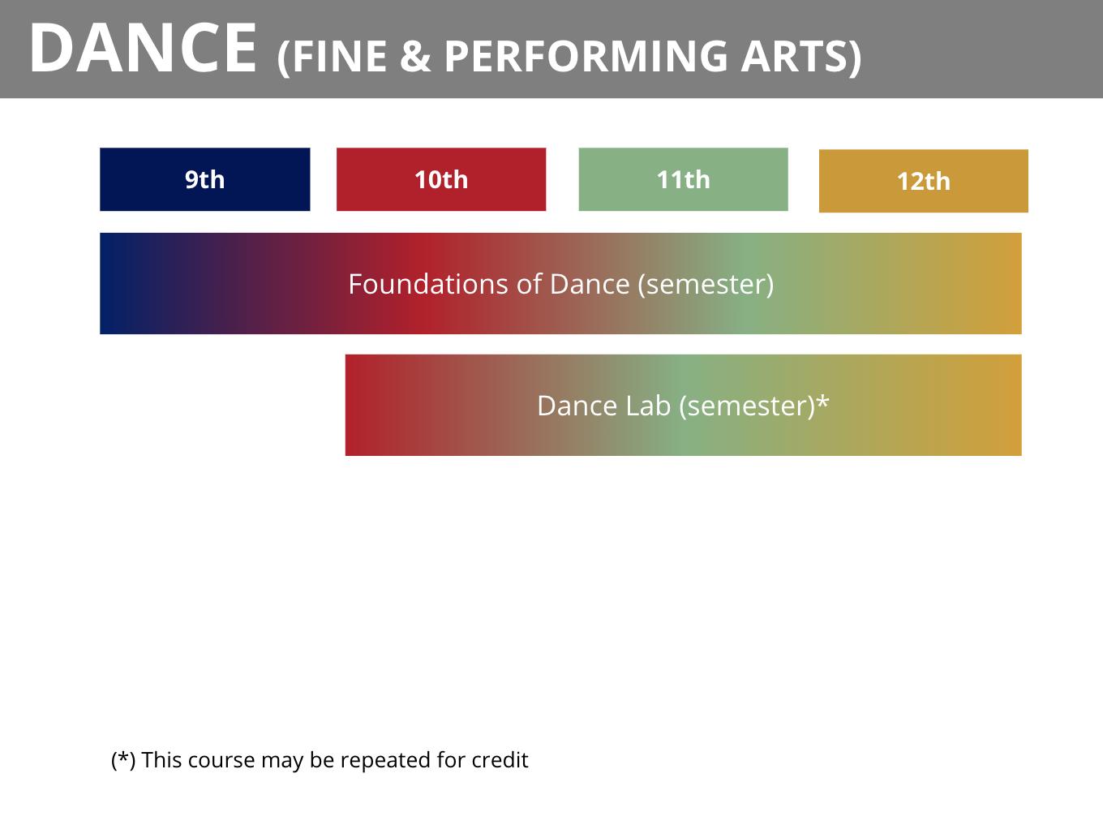Click the asterisk after Dance Lab (semester)
Viewport: 1103px width, 825px height.
tap(823, 402)
